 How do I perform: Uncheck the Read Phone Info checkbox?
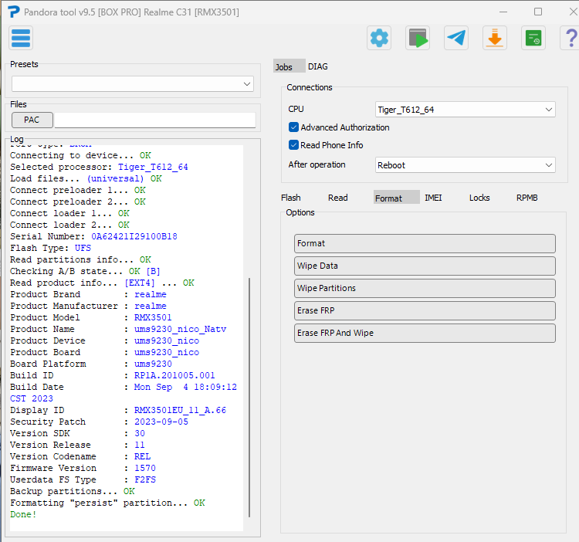pyautogui.click(x=294, y=145)
